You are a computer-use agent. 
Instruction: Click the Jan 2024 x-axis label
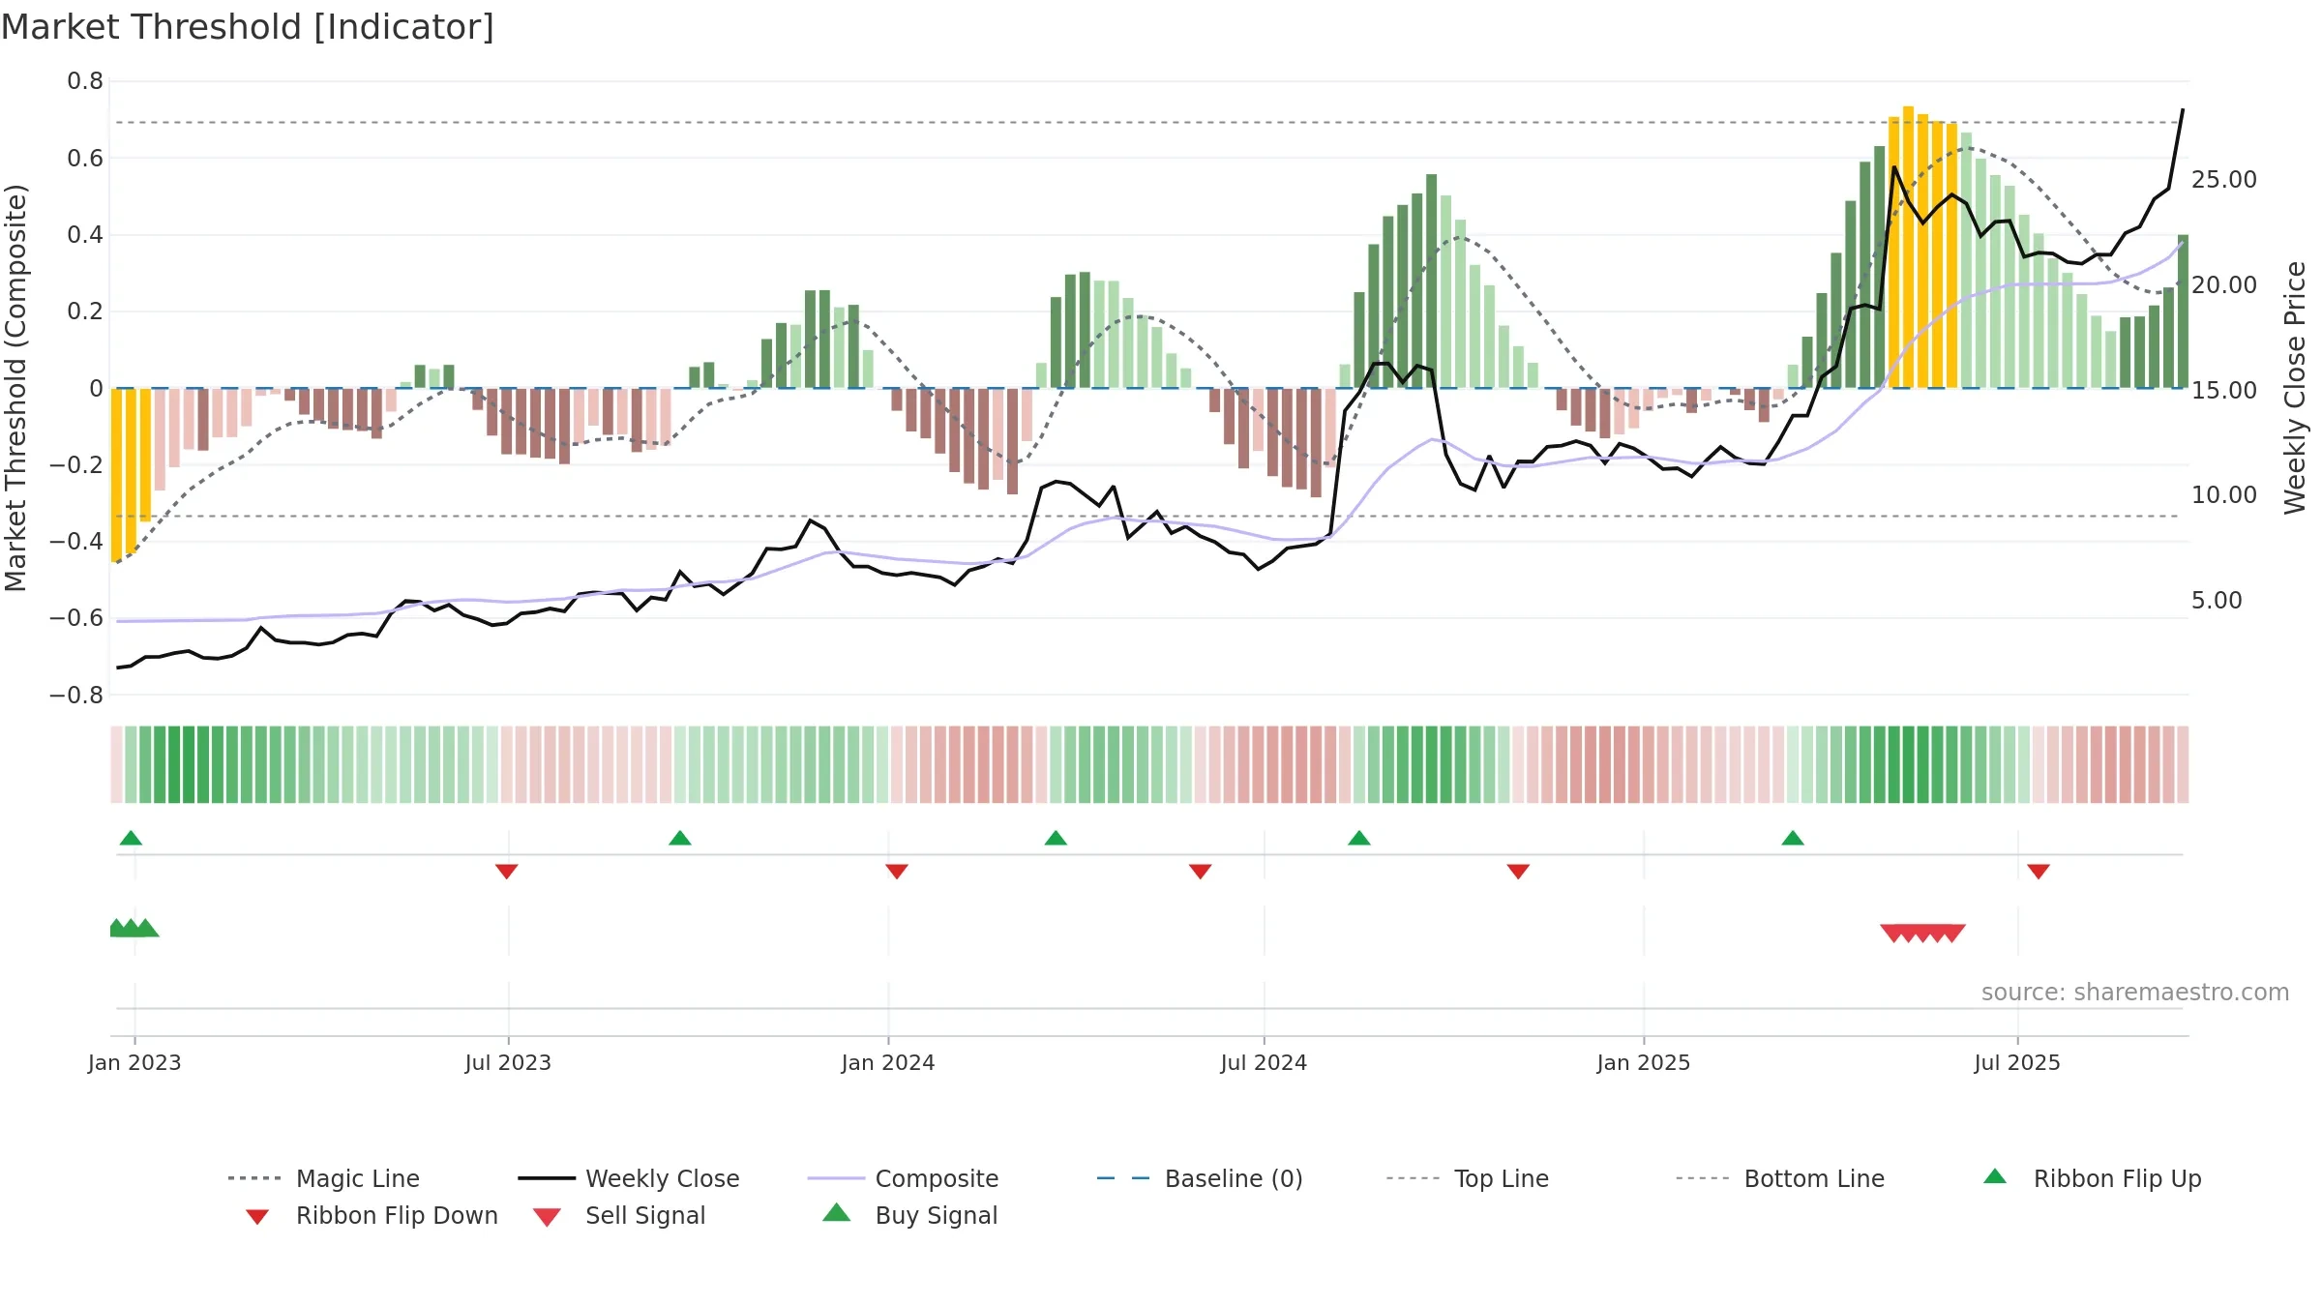point(888,1062)
